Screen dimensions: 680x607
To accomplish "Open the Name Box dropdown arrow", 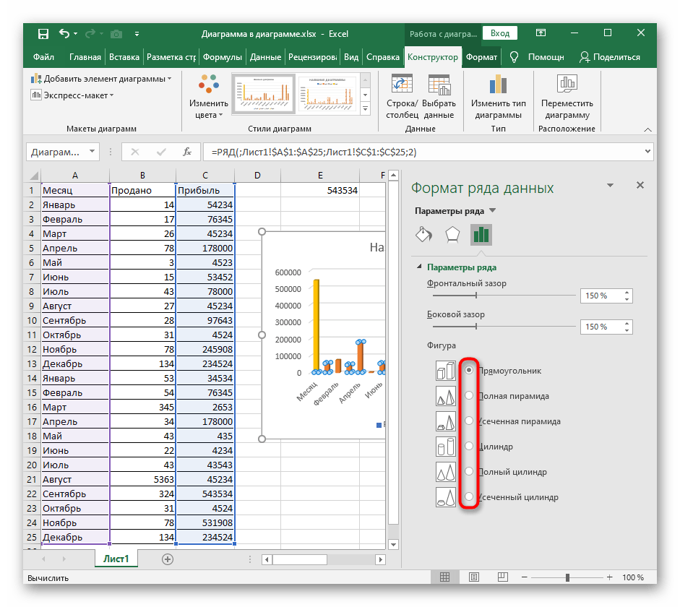I will click(92, 151).
